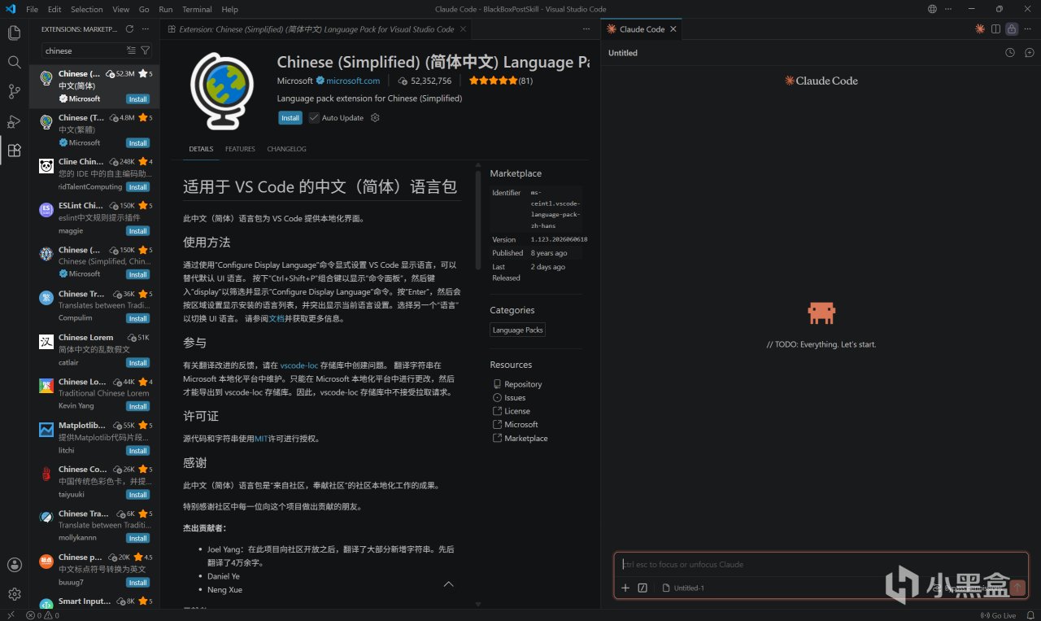Screen dimensions: 1041x621
Task: Open Terminal menu
Action: 197,9
